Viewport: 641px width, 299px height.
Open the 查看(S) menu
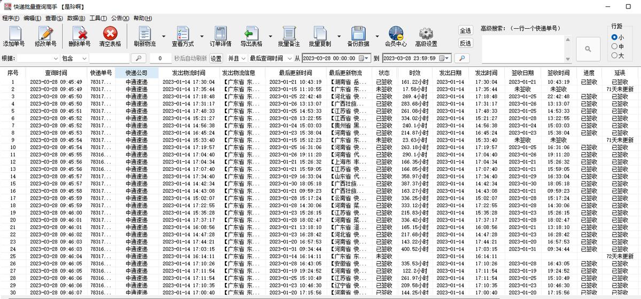[x=54, y=18]
